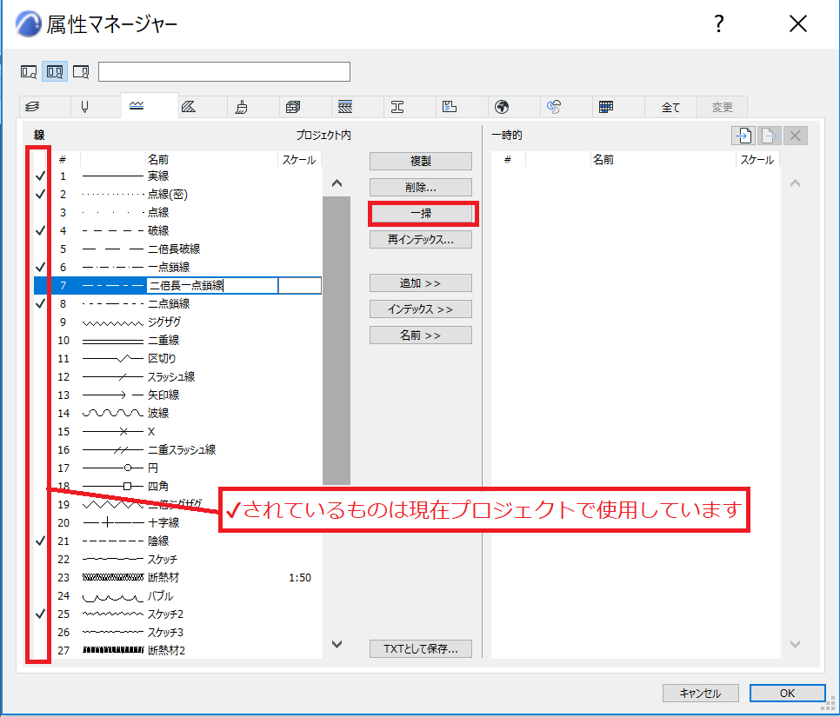Click the search text field
This screenshot has width=840, height=717.
224,72
